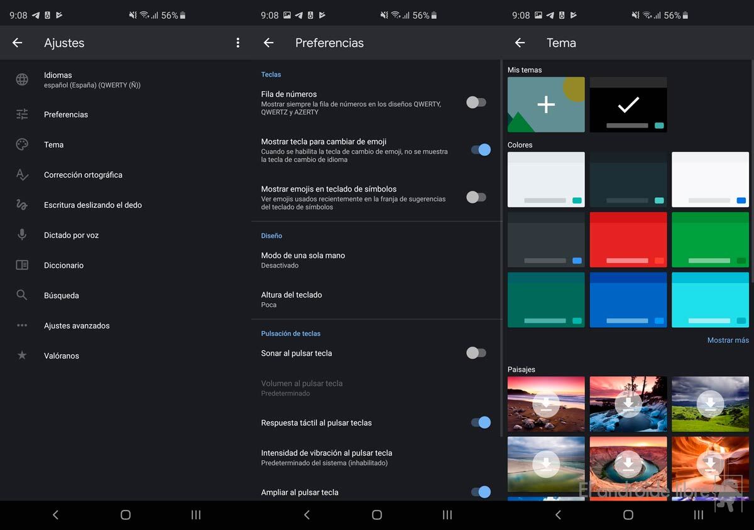Open the three-dot overflow menu in Ajustes
Screen dimensions: 754x530
coord(238,43)
